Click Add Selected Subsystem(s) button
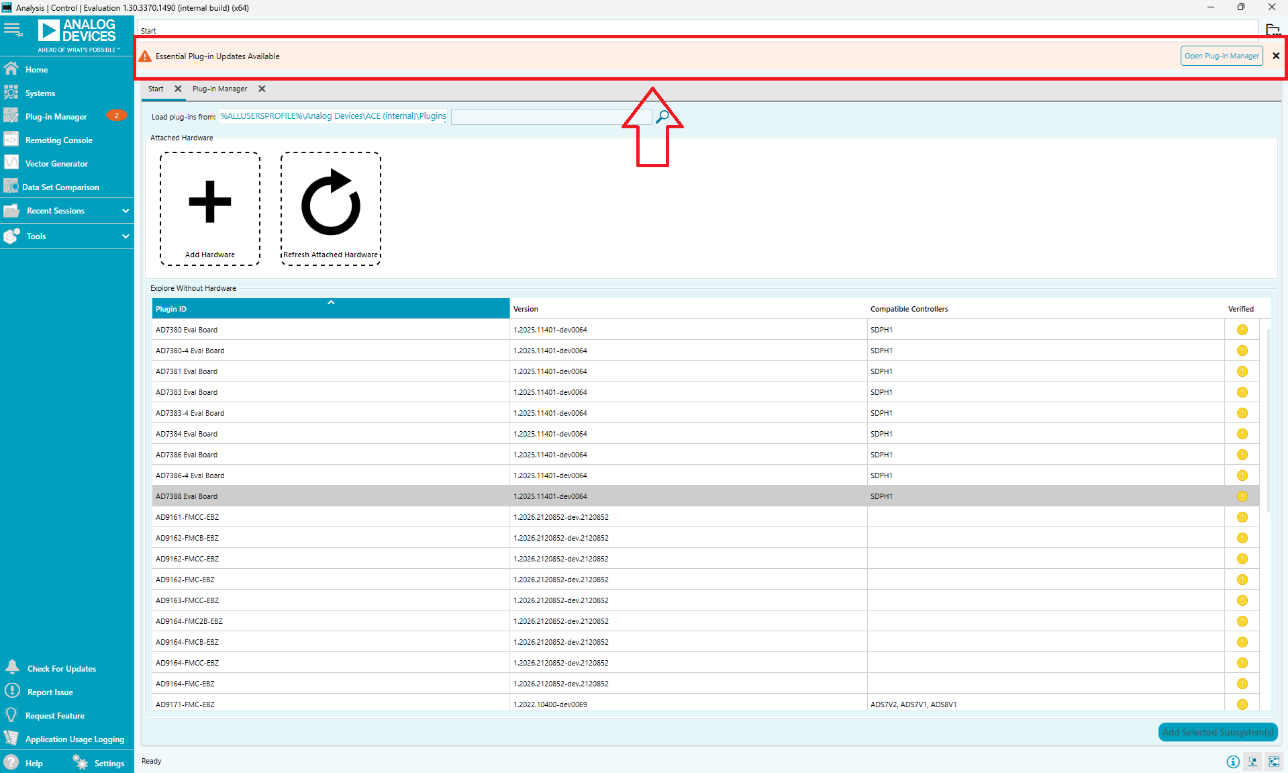Viewport: 1288px width, 773px height. coord(1218,732)
